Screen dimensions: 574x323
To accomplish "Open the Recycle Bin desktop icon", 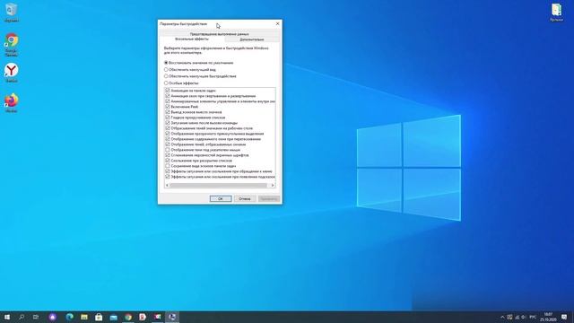I will click(x=12, y=12).
